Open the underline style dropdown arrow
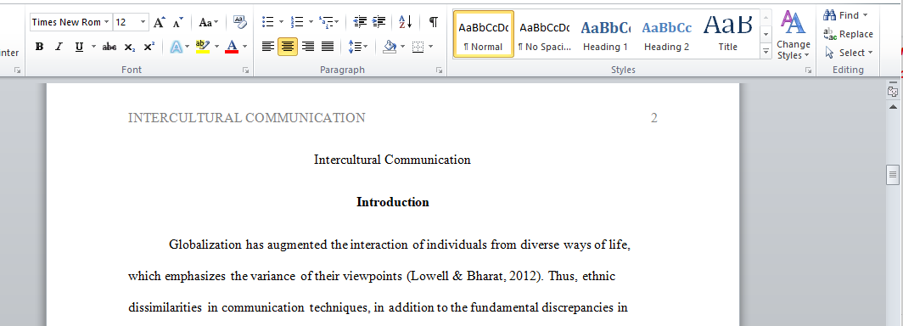 coord(94,47)
